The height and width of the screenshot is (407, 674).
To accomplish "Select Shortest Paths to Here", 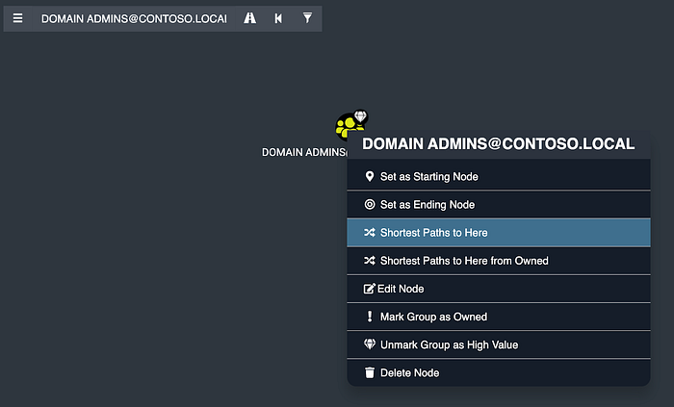I will point(499,233).
